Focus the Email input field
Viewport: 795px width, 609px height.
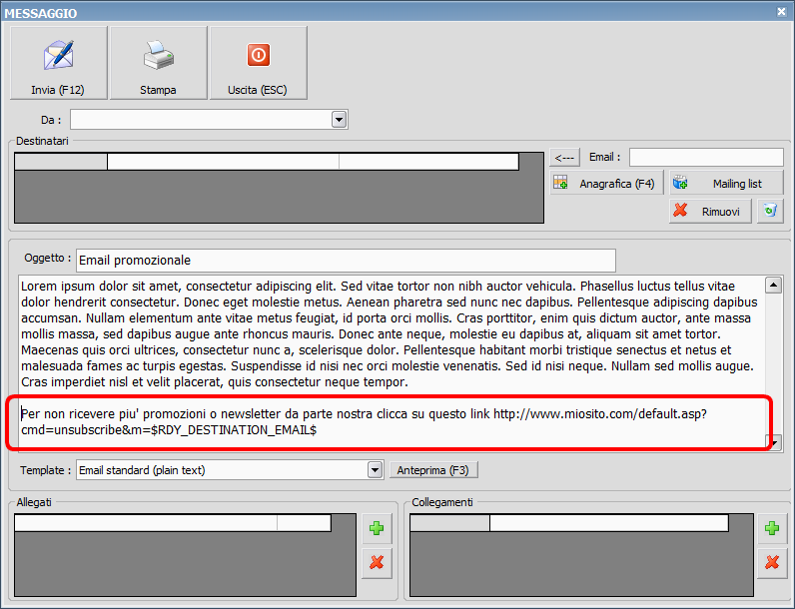click(705, 157)
